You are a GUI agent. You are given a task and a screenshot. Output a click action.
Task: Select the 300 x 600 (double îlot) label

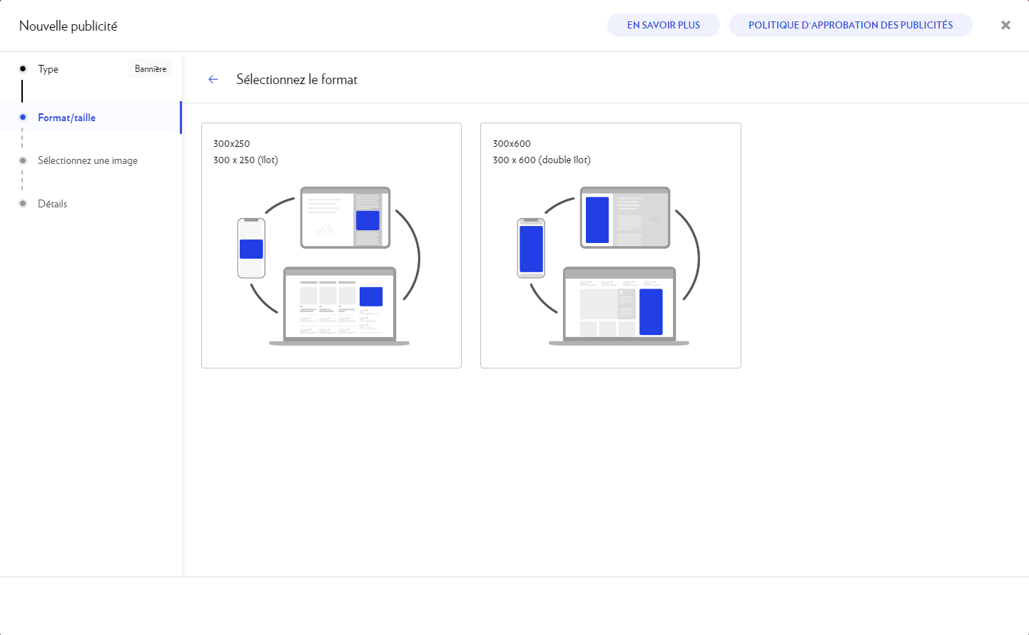point(542,160)
